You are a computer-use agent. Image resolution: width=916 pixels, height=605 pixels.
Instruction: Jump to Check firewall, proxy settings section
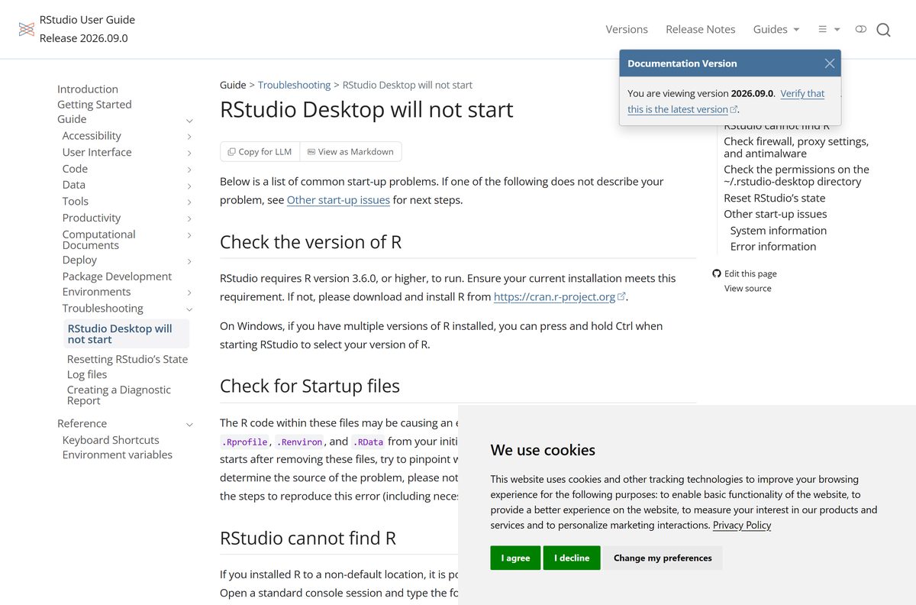pyautogui.click(x=796, y=147)
